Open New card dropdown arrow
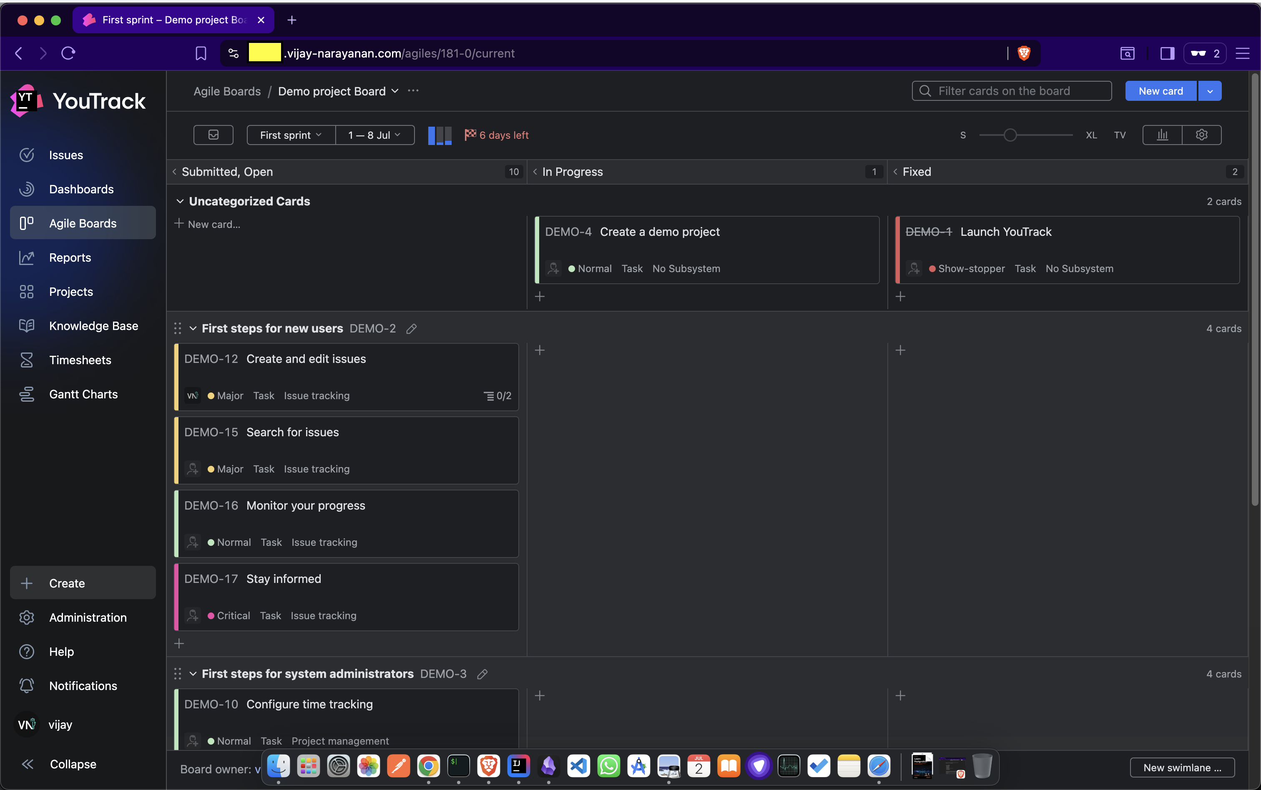 [1210, 91]
